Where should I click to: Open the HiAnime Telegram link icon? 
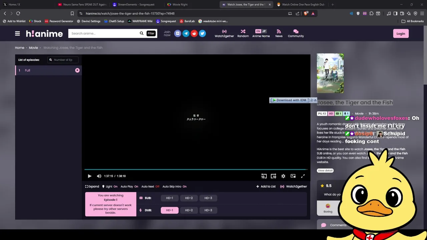(x=186, y=33)
